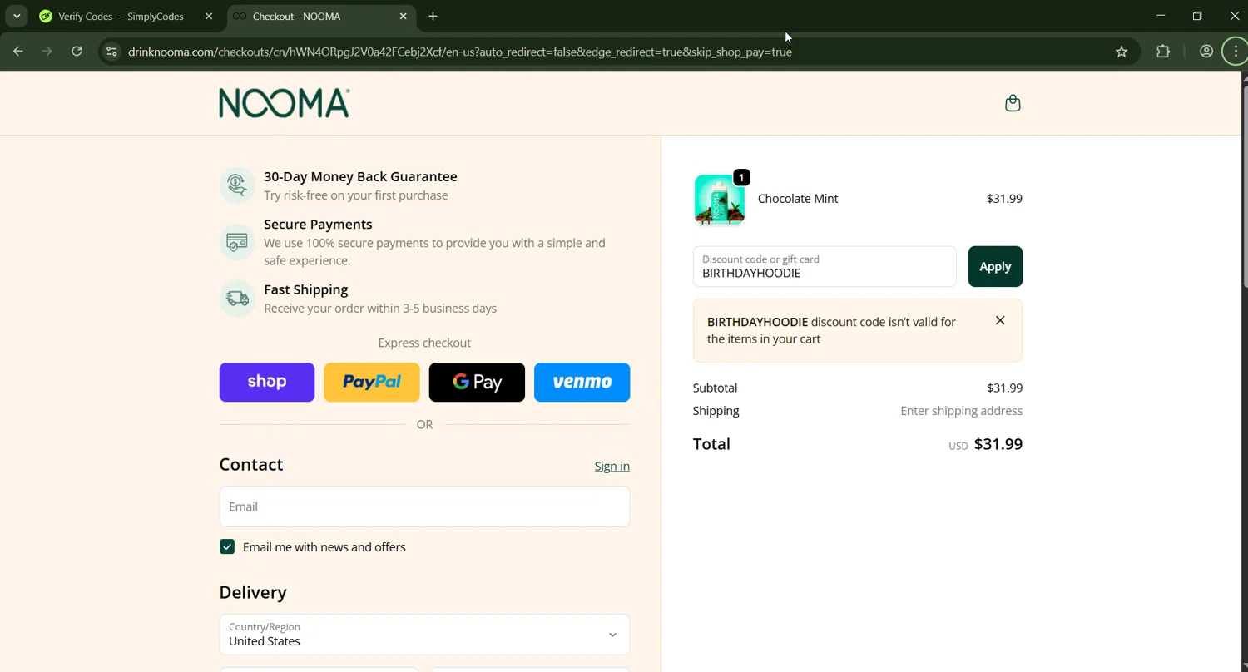Screen dimensions: 1248x672
Task: Focus the Email input field
Action: [x=424, y=506]
